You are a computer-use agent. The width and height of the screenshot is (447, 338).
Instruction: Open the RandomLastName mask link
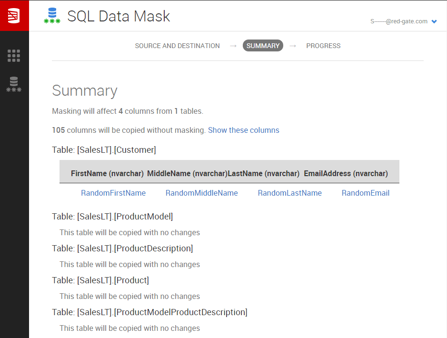[x=289, y=193]
